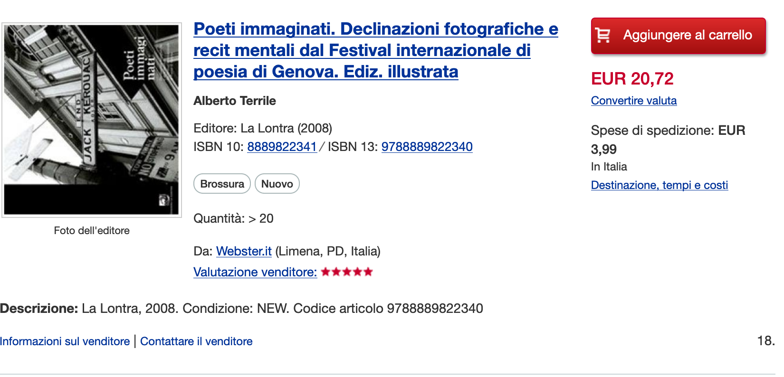Viewport: 784px width, 377px height.
Task: Click Convertire valuta under the price
Action: (634, 101)
